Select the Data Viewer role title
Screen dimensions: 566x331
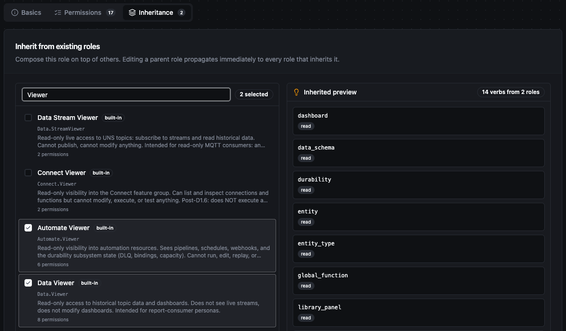55,283
